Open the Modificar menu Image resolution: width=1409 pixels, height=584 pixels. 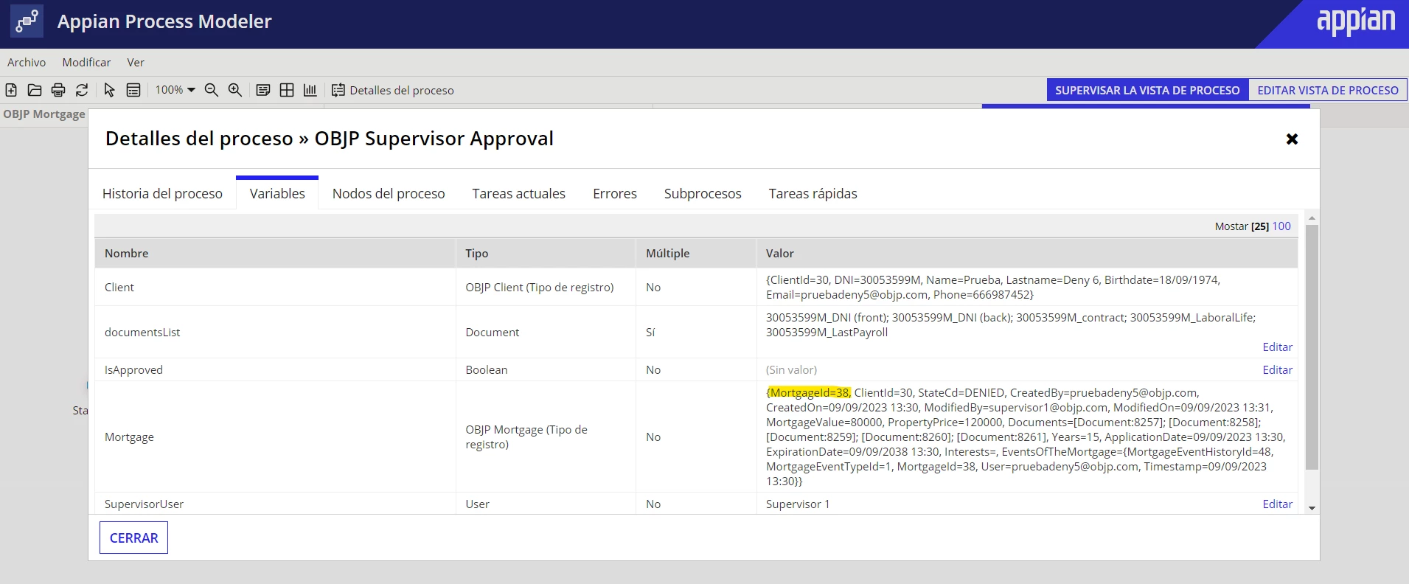[86, 62]
